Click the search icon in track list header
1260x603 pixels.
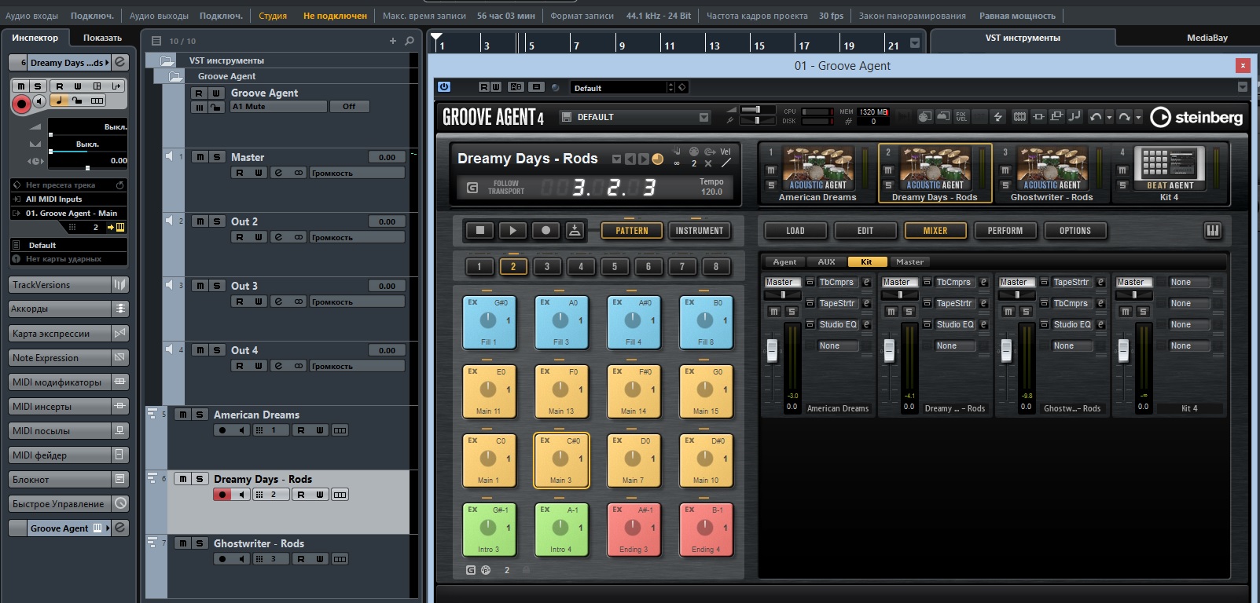click(410, 41)
